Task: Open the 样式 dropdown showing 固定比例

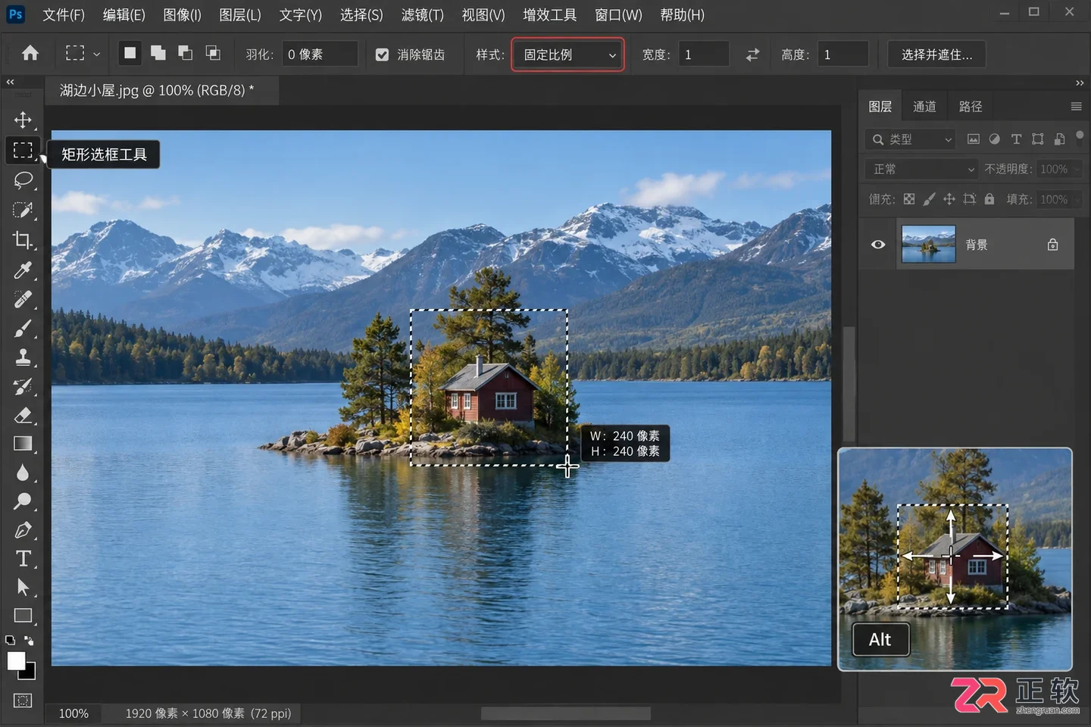Action: point(568,55)
